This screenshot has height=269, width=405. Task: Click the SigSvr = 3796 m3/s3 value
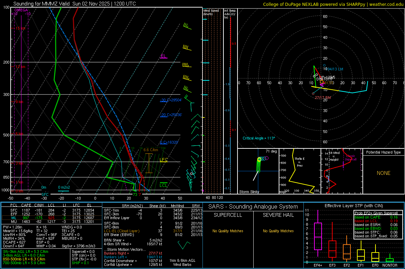[x=79, y=246]
